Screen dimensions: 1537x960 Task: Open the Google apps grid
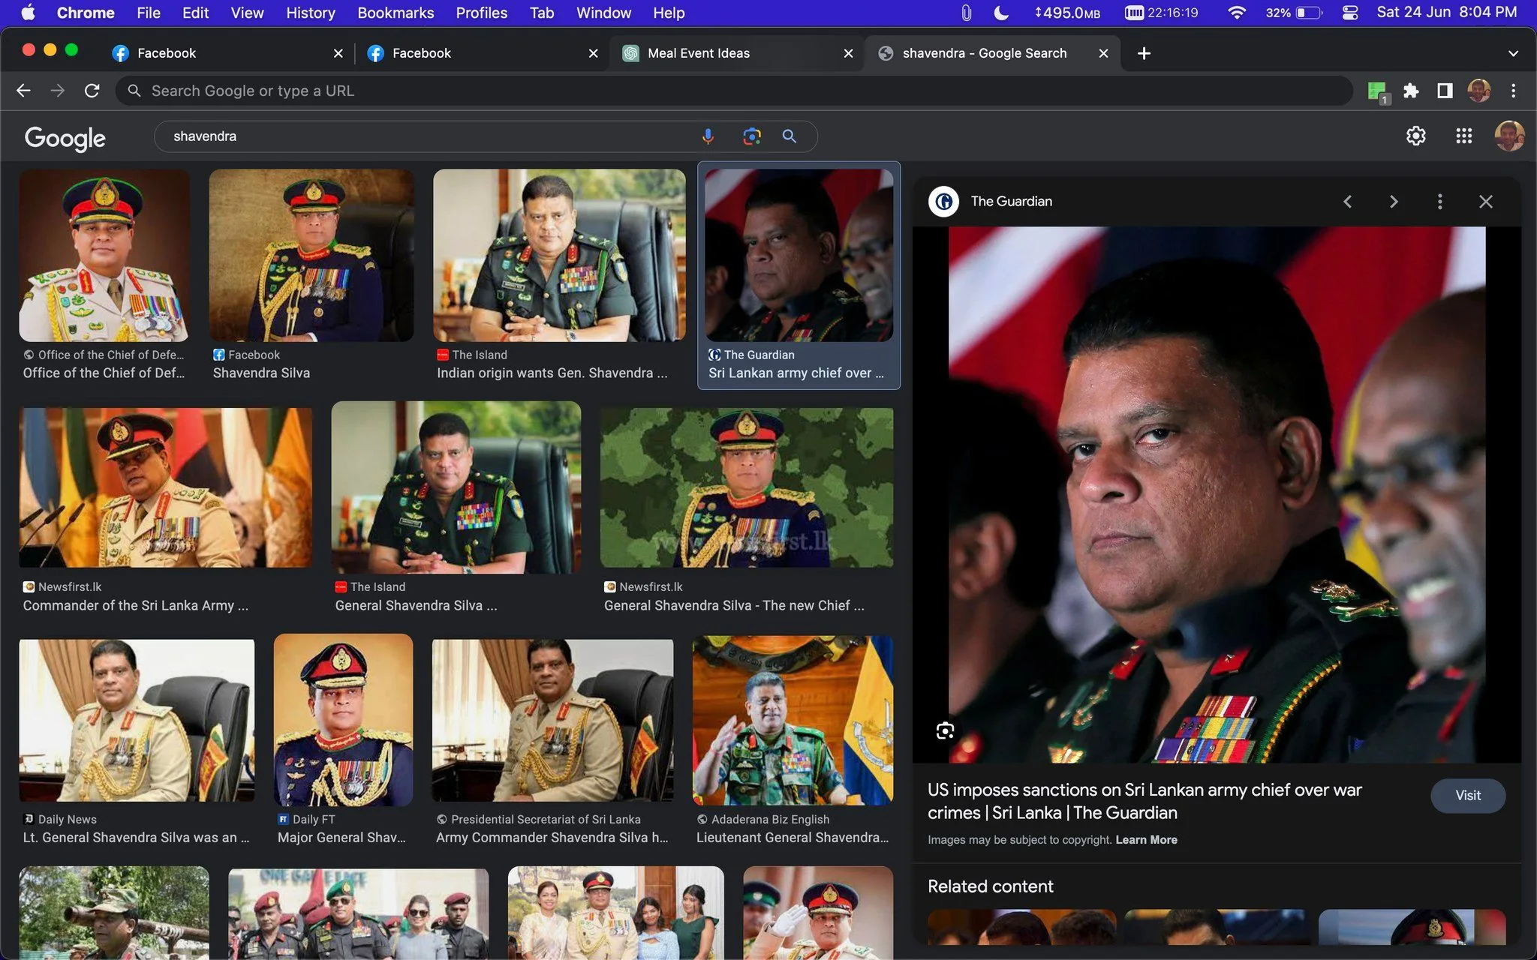coord(1463,136)
